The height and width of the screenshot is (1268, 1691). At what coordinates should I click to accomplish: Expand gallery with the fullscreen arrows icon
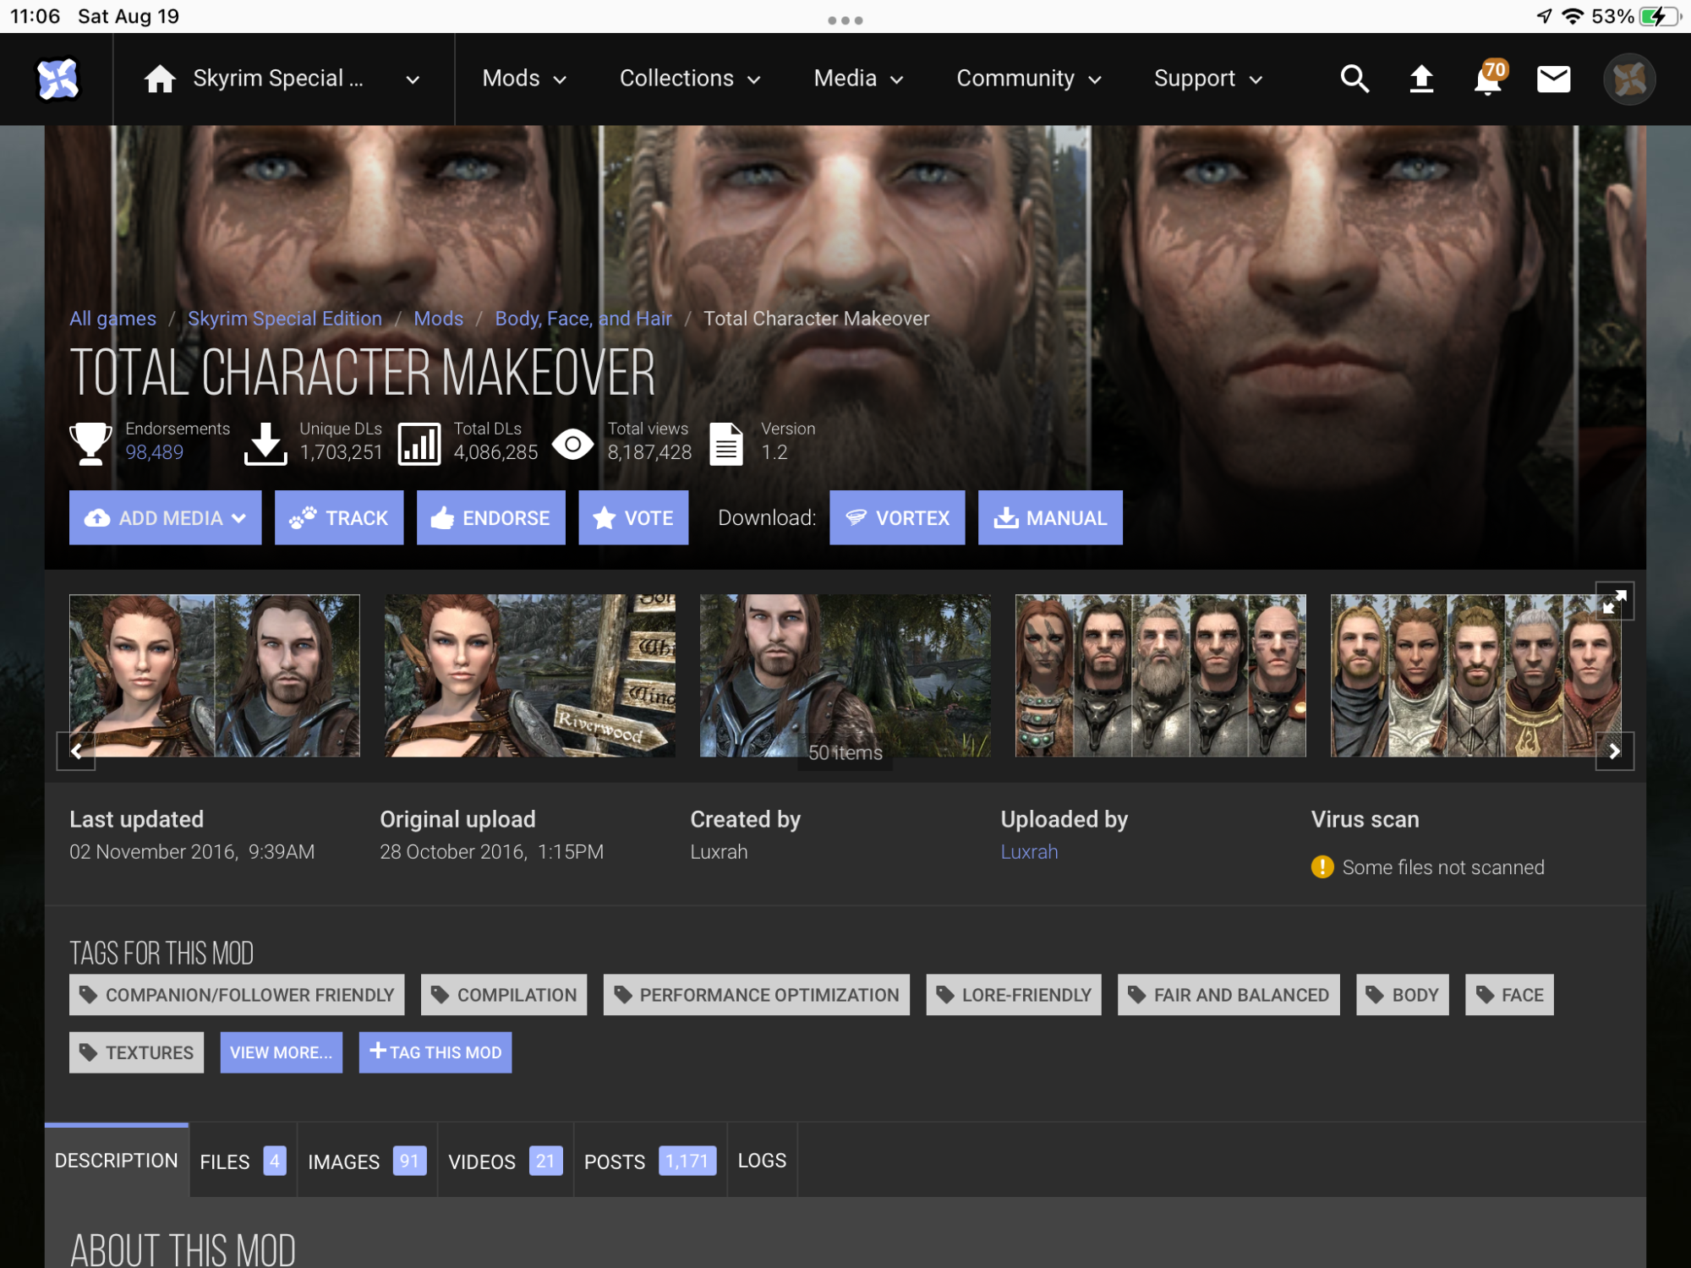point(1614,601)
